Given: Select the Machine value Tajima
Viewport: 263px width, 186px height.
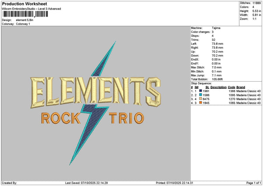Looking at the screenshot, I should 216,28.
